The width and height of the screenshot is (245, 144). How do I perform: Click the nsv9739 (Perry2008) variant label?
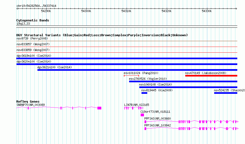click(x=32, y=38)
